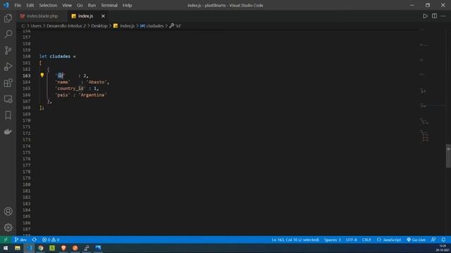This screenshot has height=253, width=451.
Task: Open the Explorer view in activity bar
Action: coord(8,18)
